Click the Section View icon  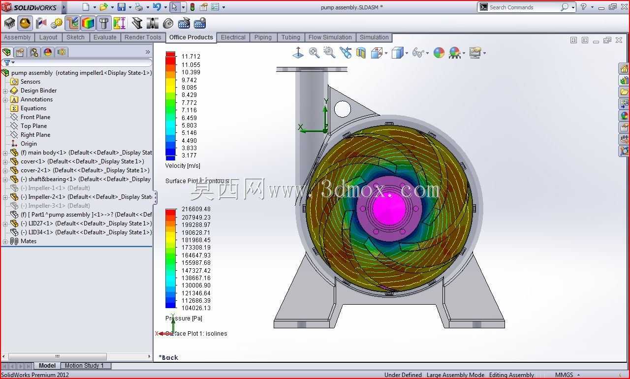click(x=361, y=53)
